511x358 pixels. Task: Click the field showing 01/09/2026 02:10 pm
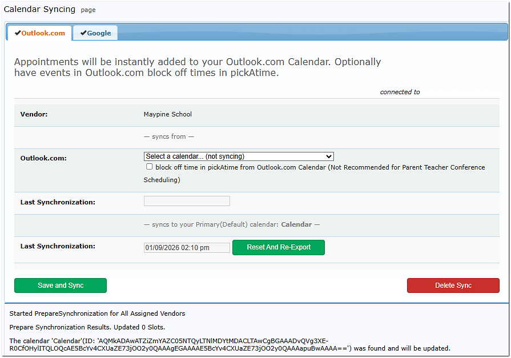tap(187, 248)
